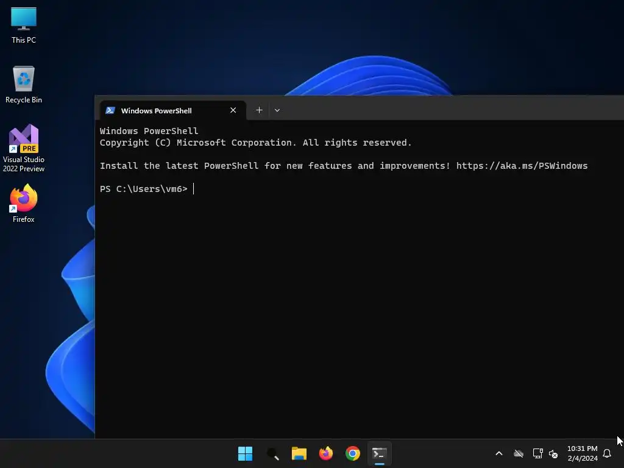Expand the terminal profile dropdown chevron

[277, 110]
